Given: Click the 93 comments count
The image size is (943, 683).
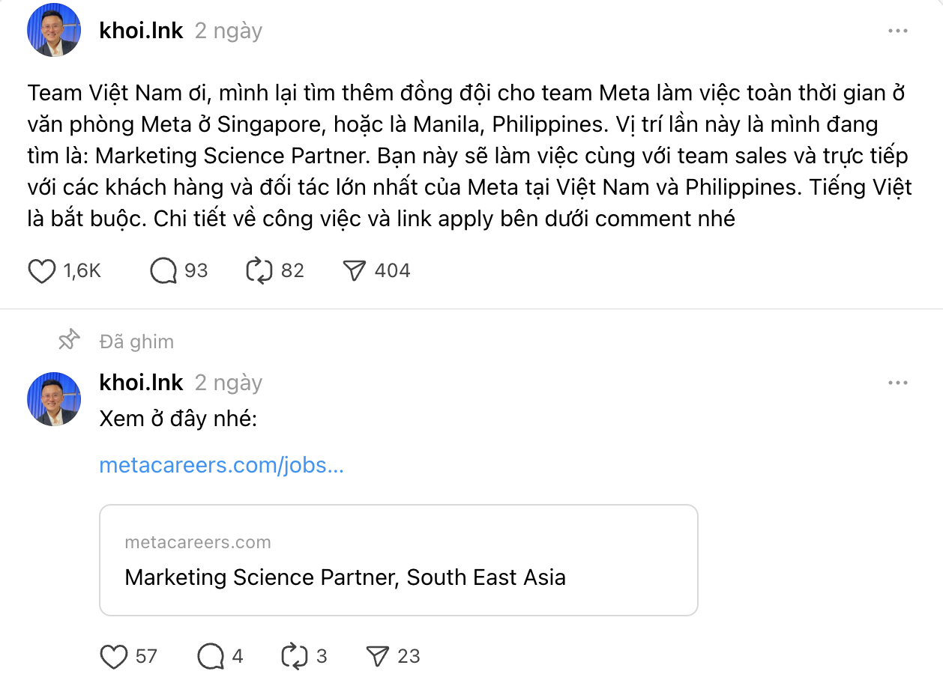Looking at the screenshot, I should [196, 270].
